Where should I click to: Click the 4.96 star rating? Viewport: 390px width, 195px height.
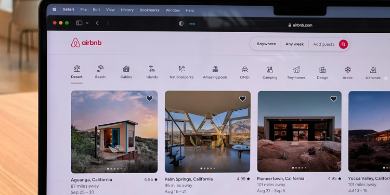pyautogui.click(x=151, y=179)
